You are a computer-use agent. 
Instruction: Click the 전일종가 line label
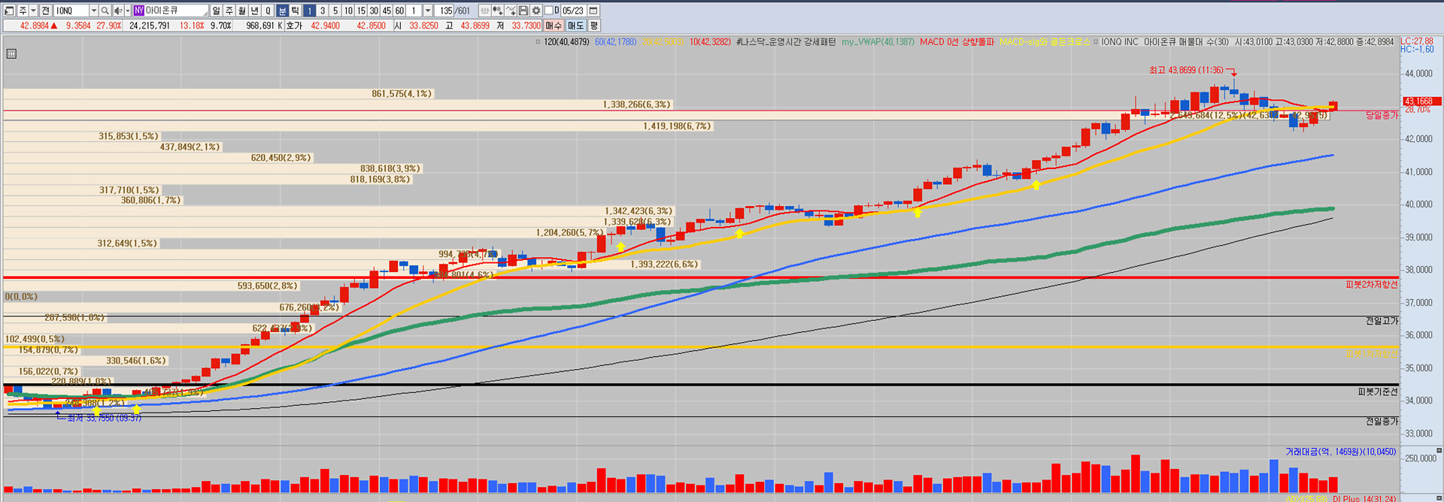point(1382,422)
